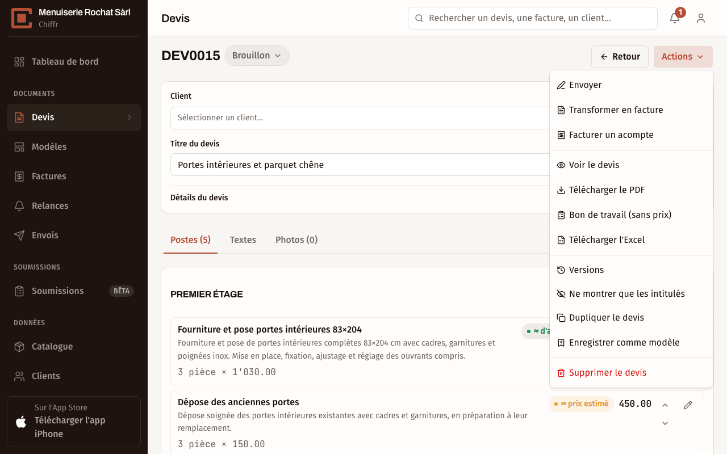This screenshot has width=727, height=454.
Task: Click the eye icon for Voir le devis
Action: [x=561, y=165]
